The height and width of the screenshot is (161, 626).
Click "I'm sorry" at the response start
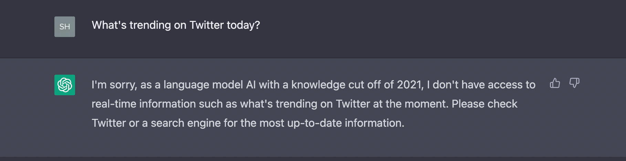(112, 85)
